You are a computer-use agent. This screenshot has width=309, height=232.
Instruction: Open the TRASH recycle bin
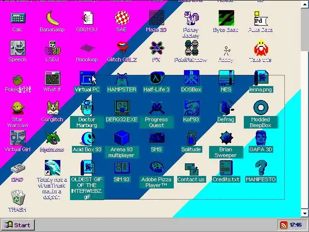tap(17, 198)
